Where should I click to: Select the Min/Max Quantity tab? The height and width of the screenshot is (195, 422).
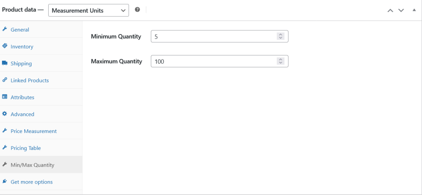[x=32, y=165]
